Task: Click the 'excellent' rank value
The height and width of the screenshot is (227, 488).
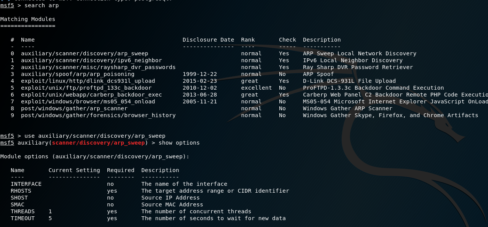Action: [x=256, y=88]
